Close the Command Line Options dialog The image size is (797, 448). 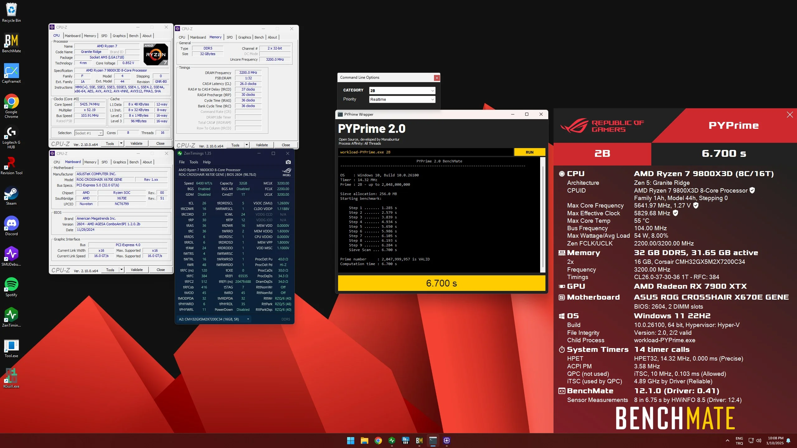pyautogui.click(x=437, y=78)
